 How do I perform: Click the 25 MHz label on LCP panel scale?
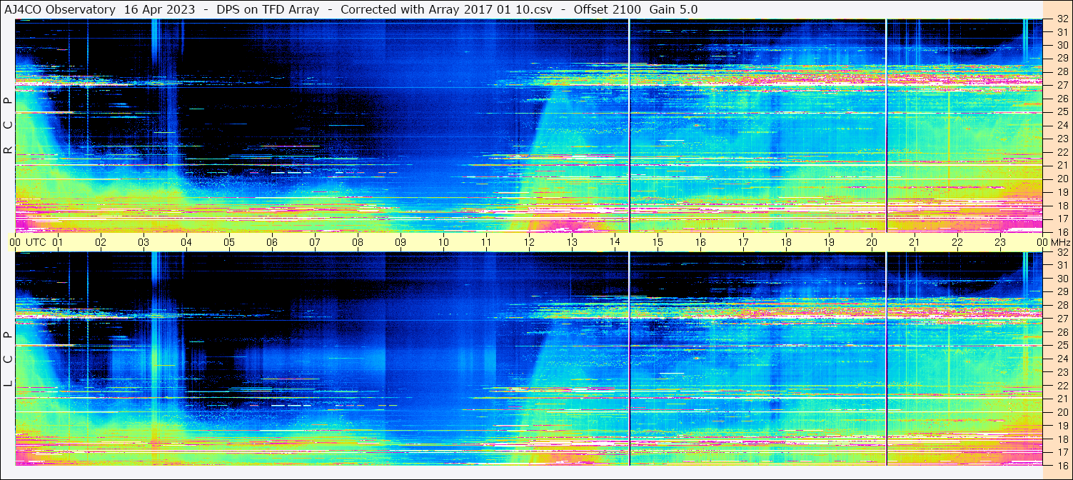[1062, 346]
